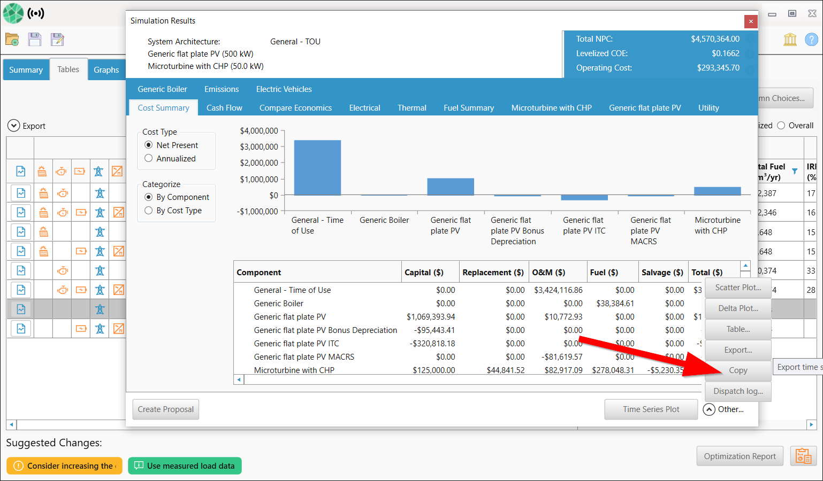Viewport: 823px width, 481px height.
Task: Click the calculator report icon beside Optimization Report
Action: click(803, 456)
